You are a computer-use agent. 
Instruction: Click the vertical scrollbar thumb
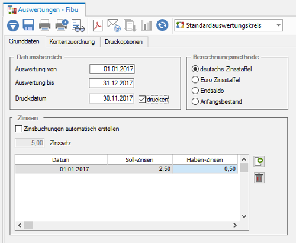point(244,168)
